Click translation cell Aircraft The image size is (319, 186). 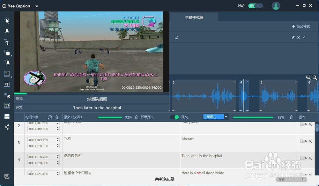(239, 142)
